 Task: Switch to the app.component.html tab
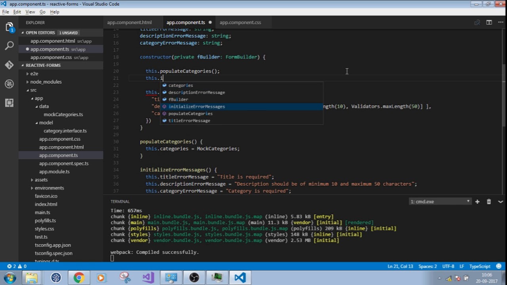coord(130,23)
